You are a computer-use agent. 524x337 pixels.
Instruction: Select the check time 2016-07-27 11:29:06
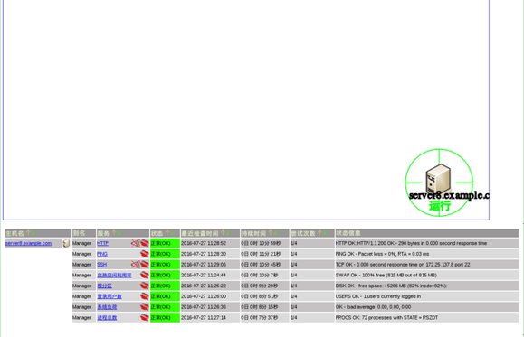(x=204, y=265)
